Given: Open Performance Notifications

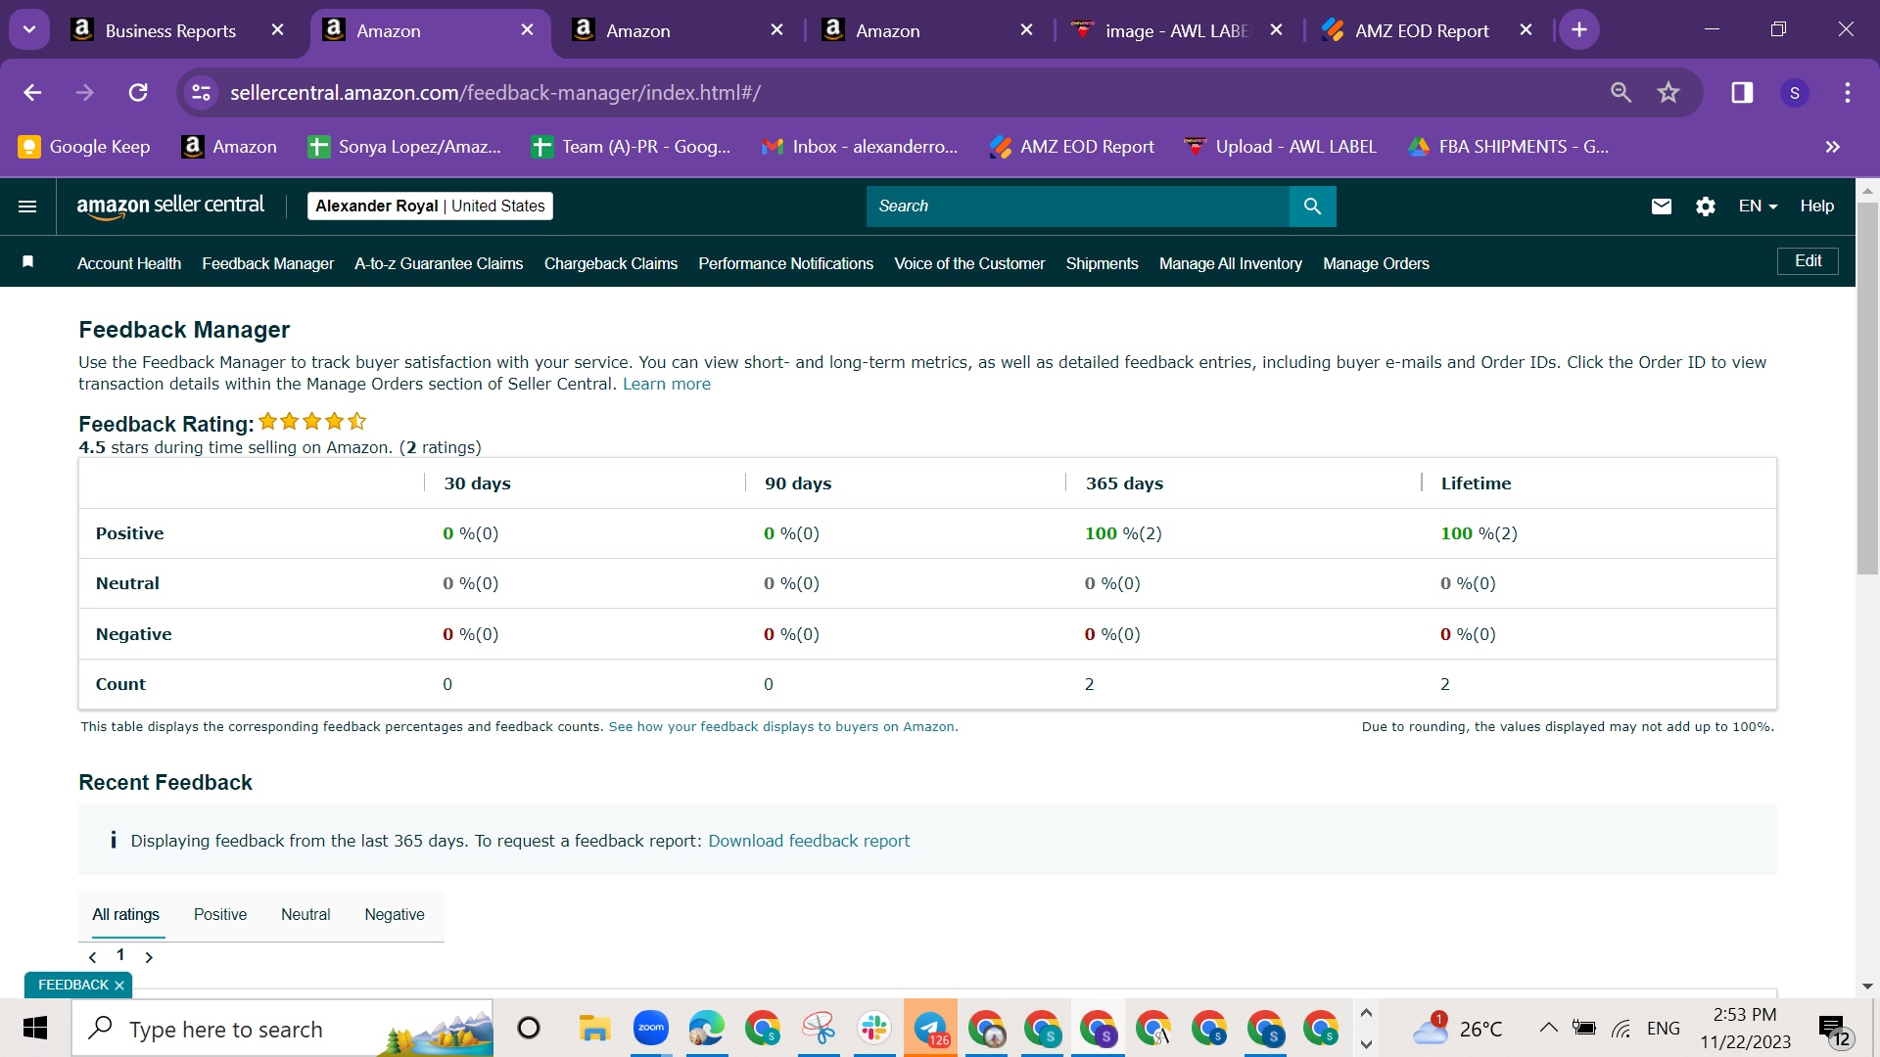Looking at the screenshot, I should pyautogui.click(x=785, y=264).
